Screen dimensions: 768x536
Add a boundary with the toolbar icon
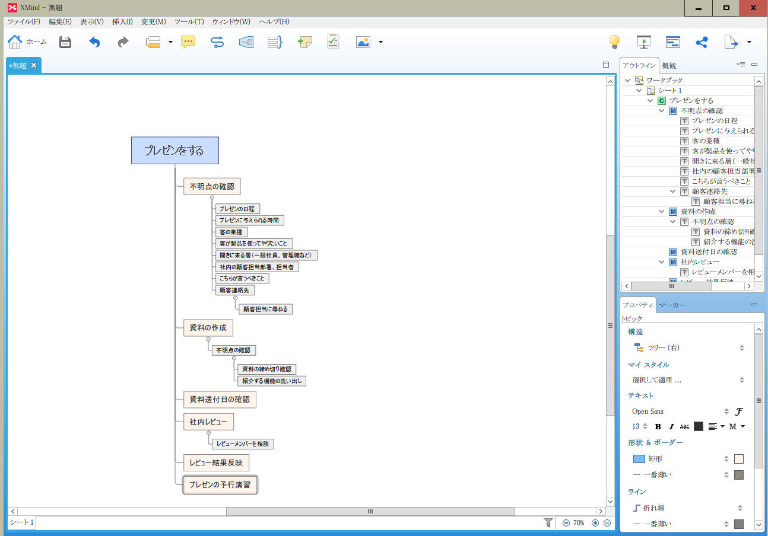[x=246, y=42]
